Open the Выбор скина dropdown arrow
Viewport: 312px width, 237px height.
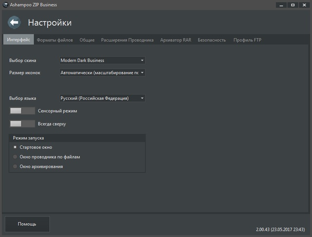142,60
